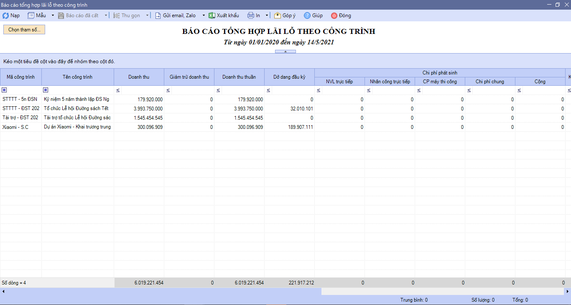Click the ≤ filter operator under NVL trực tiếp
This screenshot has width=571, height=305.
pyautogui.click(x=319, y=90)
